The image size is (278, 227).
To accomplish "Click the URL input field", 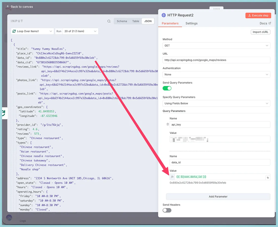I will click(x=216, y=60).
